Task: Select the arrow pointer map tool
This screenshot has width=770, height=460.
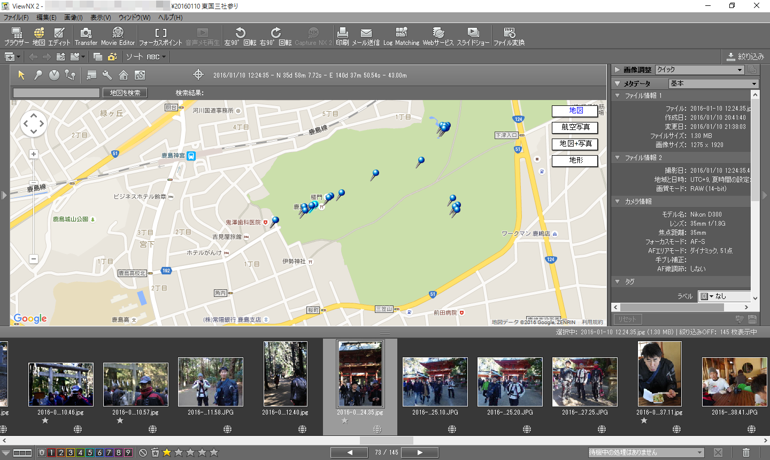Action: tap(21, 75)
